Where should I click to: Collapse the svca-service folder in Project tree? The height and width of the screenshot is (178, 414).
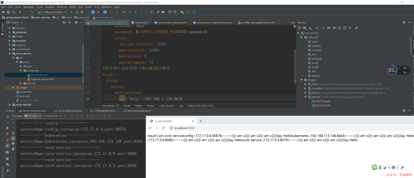10,53
